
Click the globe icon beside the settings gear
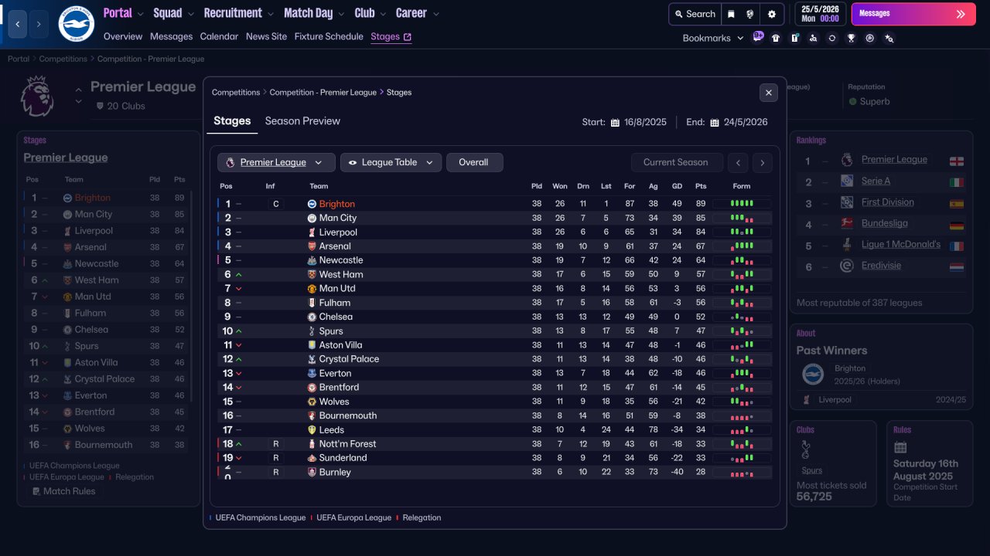coord(750,14)
